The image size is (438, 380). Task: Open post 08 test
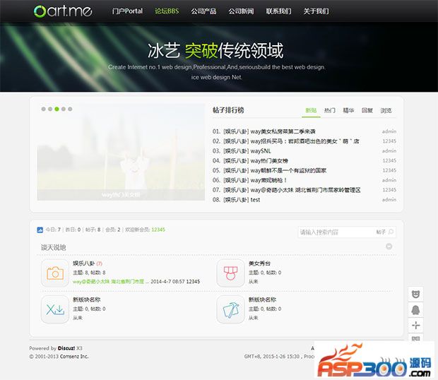pos(255,200)
